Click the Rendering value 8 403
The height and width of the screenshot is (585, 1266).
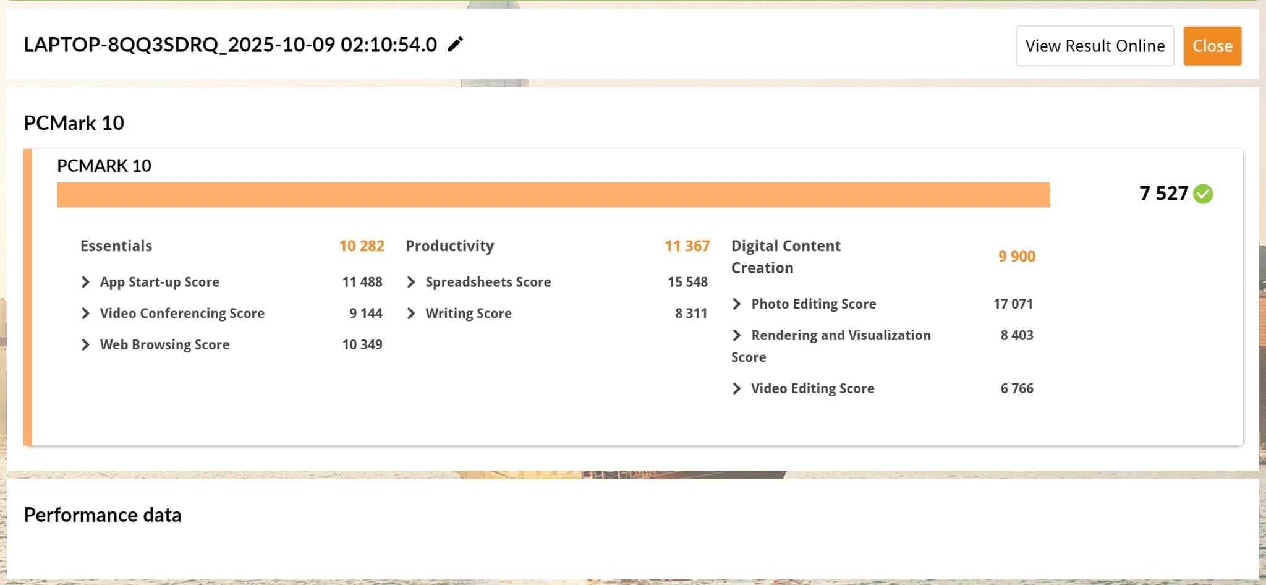tap(1017, 335)
